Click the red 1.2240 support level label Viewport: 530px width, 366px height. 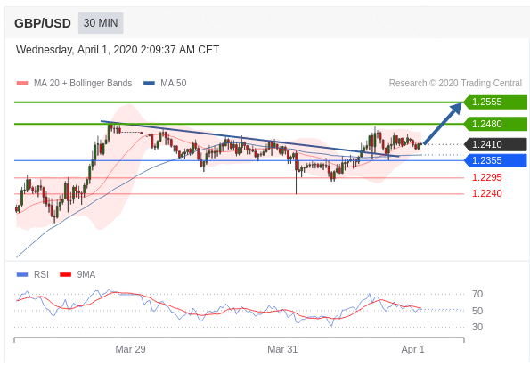[486, 193]
